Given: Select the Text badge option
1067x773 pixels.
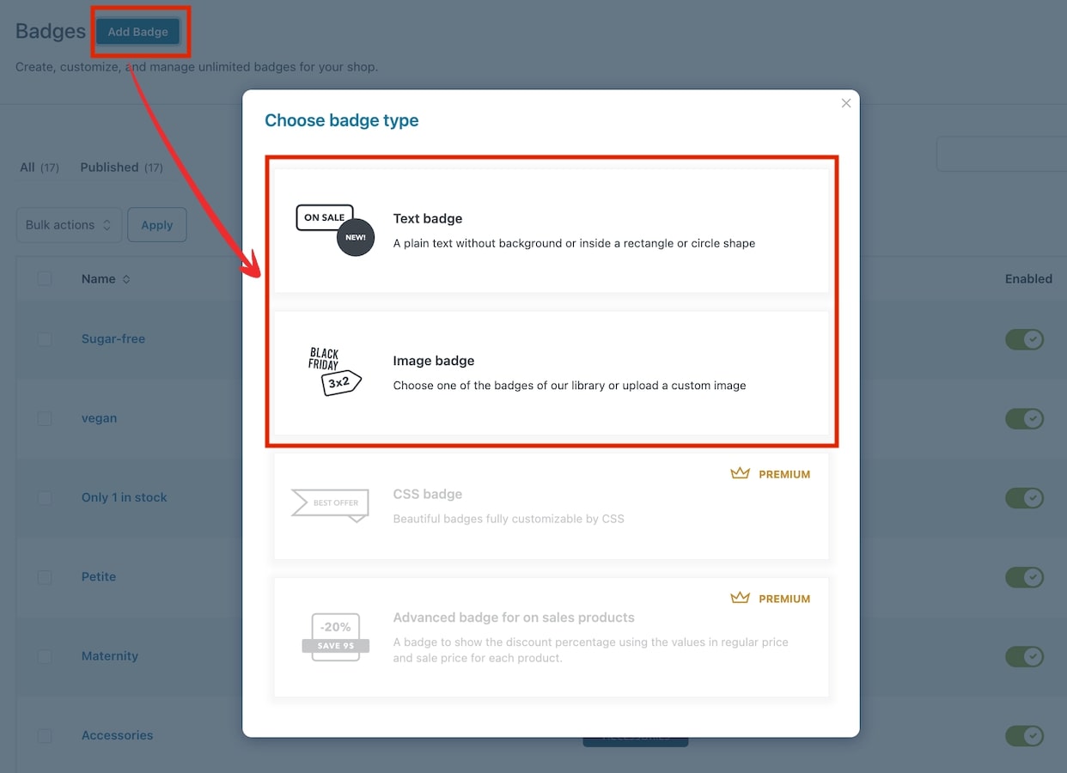Looking at the screenshot, I should click(552, 230).
